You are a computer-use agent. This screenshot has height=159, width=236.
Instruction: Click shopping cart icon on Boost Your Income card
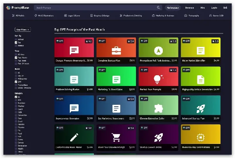pyautogui.click(x=116, y=138)
